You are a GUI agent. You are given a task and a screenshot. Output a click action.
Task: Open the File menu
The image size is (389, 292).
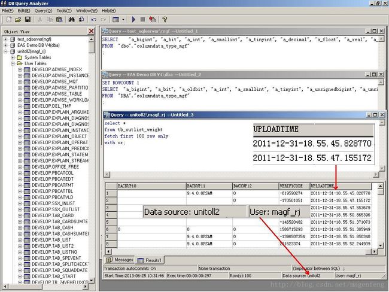tap(7, 11)
